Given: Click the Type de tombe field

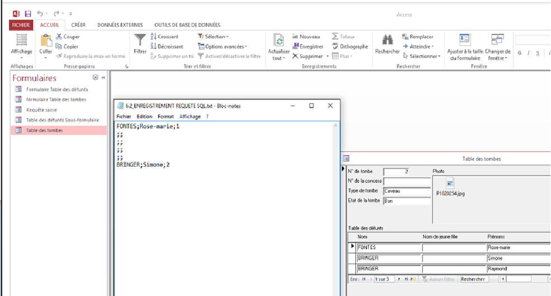Looking at the screenshot, I should tap(407, 191).
